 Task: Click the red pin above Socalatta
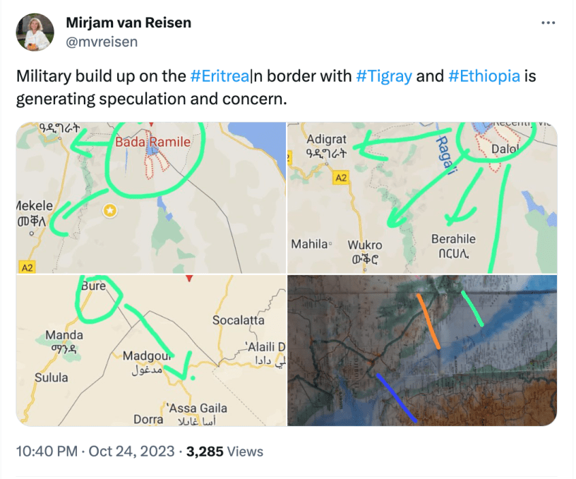[x=188, y=280]
